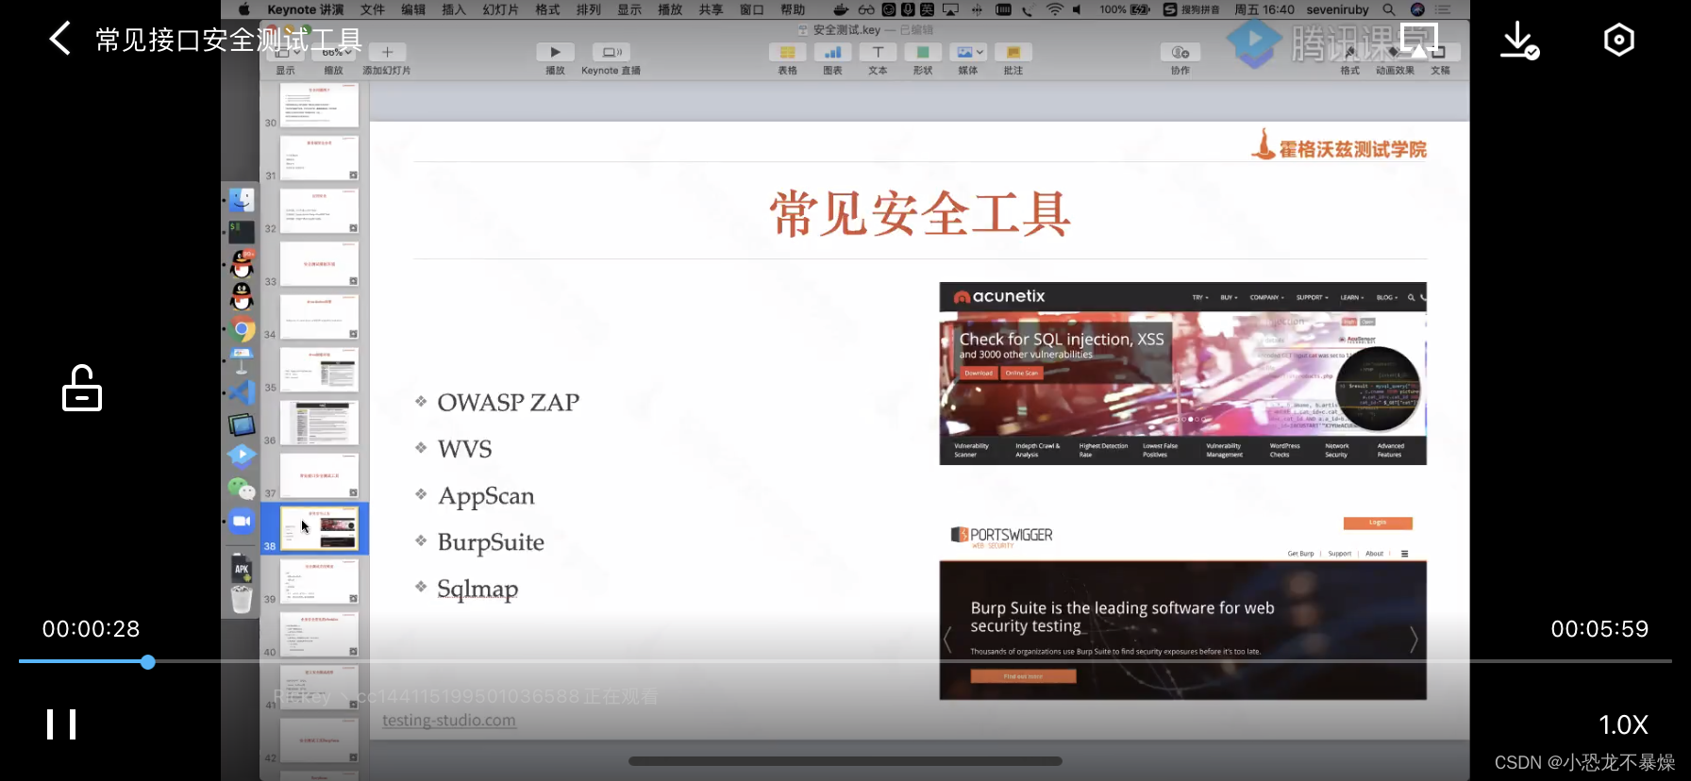Screen dimensions: 1691x781
Task: Open Zoom from the Dock
Action: (x=242, y=521)
